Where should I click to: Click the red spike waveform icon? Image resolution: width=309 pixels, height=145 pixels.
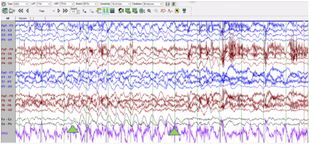170,11
